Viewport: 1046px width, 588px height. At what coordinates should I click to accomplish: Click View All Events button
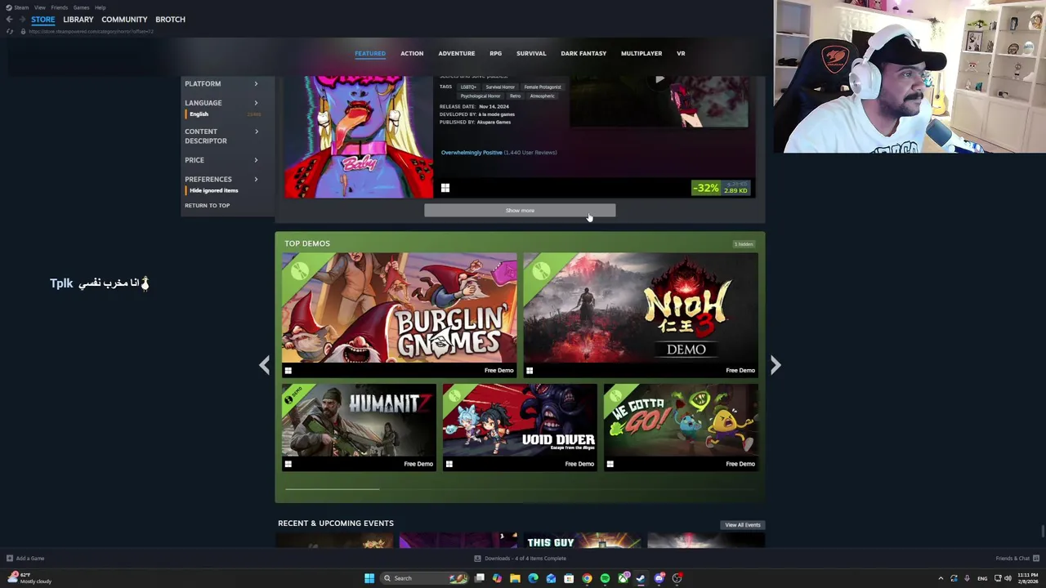click(x=743, y=525)
